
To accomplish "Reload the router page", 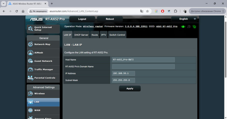I will coord(17,11).
